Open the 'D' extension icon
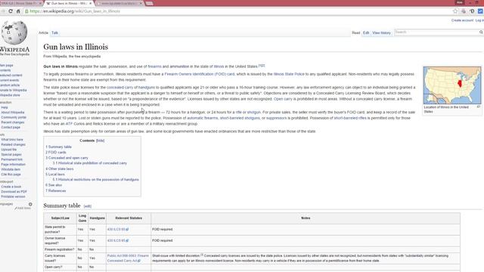This screenshot has width=484, height=272. 472,11
